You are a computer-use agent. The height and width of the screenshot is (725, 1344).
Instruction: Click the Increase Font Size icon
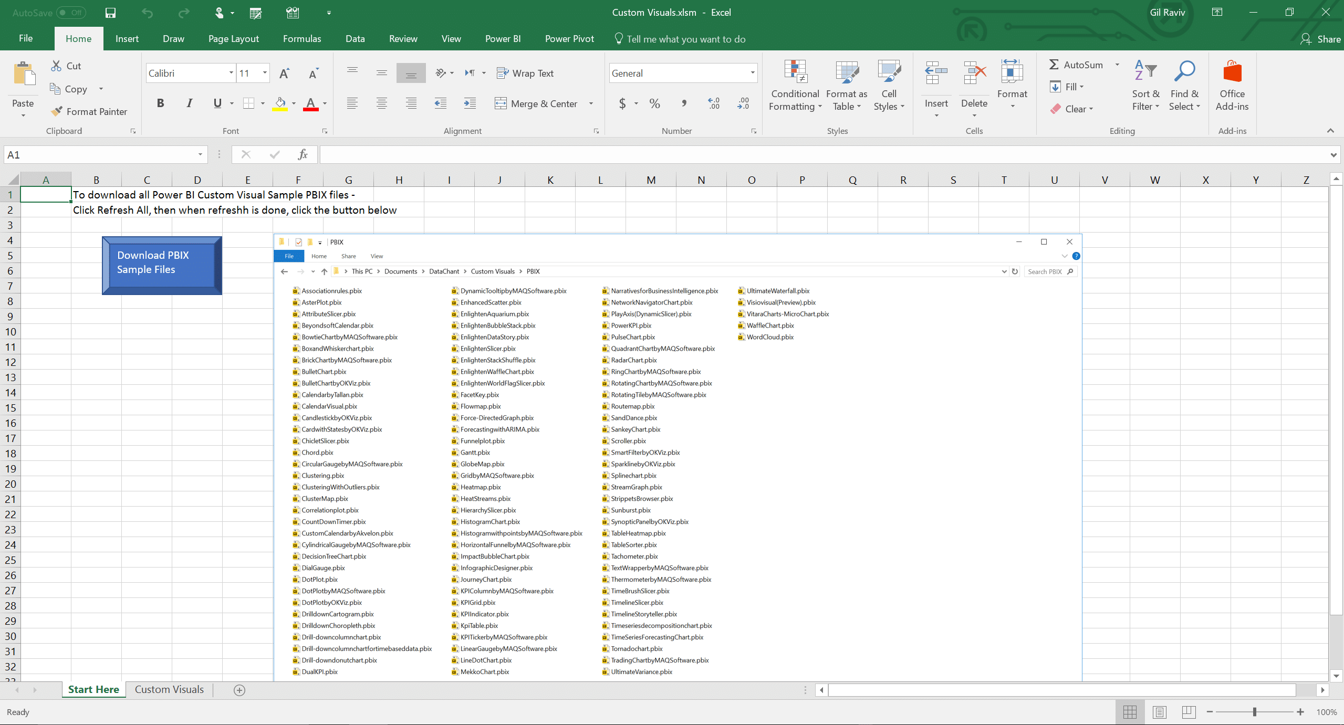(x=284, y=73)
